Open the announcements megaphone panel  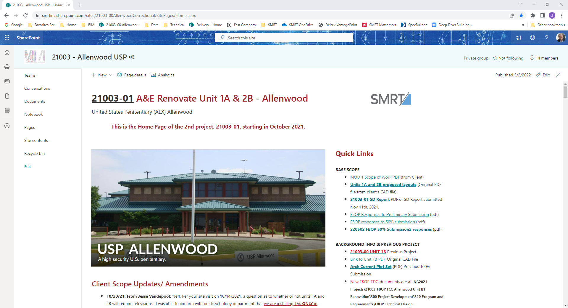518,38
